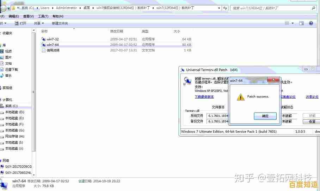Image resolution: width=320 pixels, height=191 pixels.
Task: Expand the 共享 toolbar dropdown
Action: pos(39,24)
